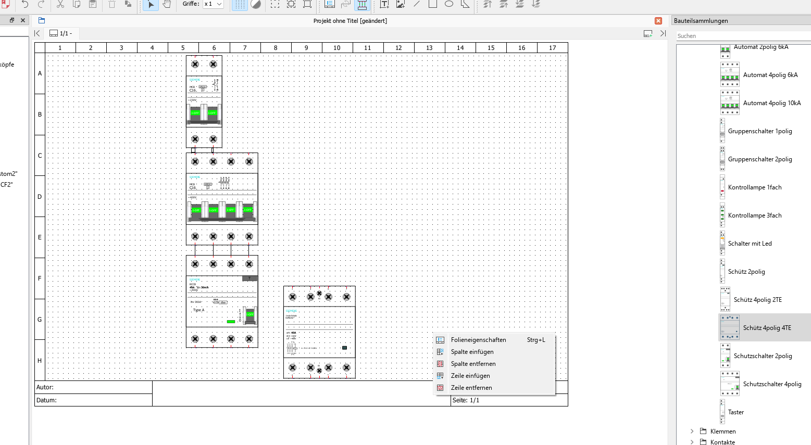Viewport: 811px width, 445px height.
Task: Toggle the background color half-circle button
Action: (256, 5)
